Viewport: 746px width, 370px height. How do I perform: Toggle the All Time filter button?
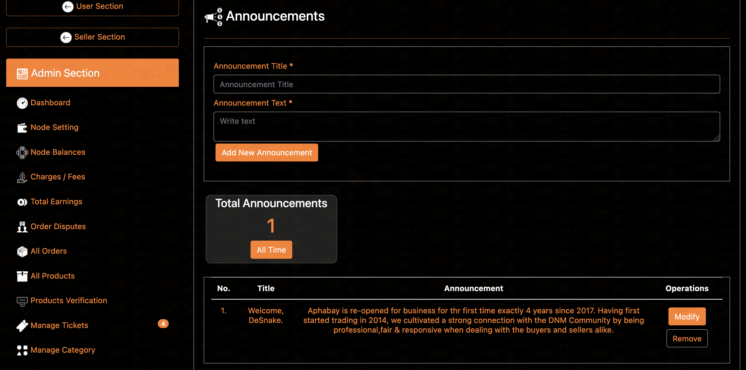(x=271, y=250)
